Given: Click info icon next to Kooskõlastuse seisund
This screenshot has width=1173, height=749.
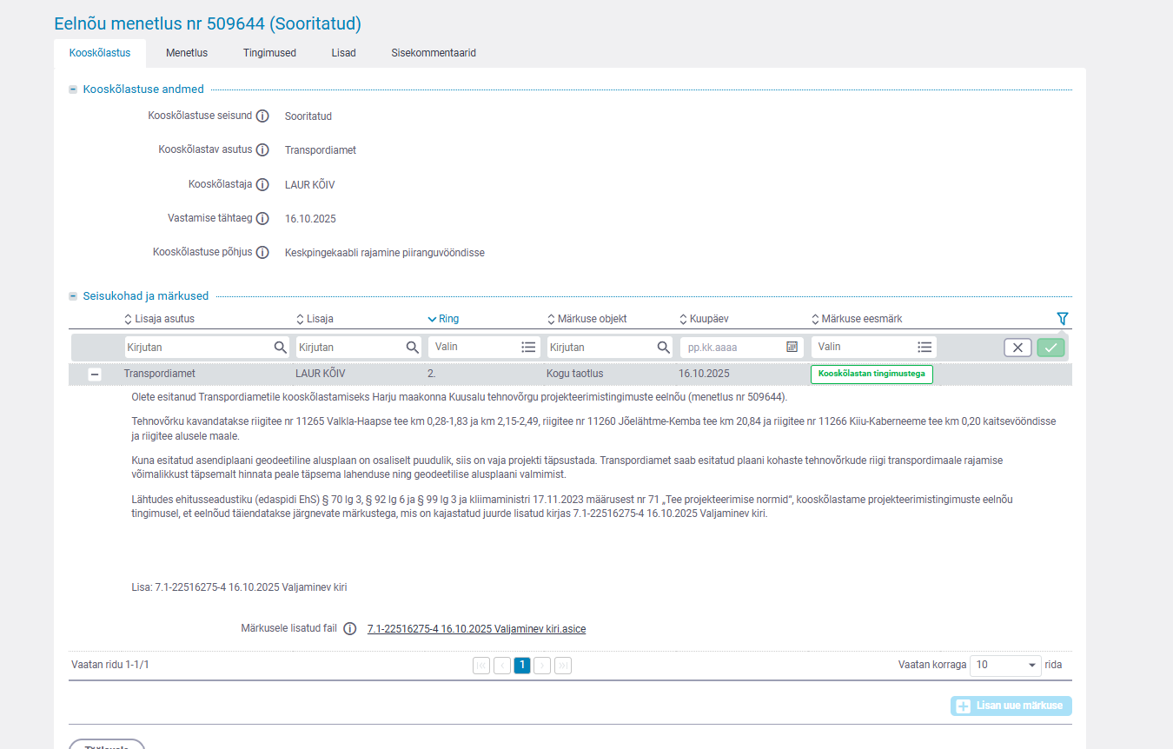Looking at the screenshot, I should [x=262, y=116].
